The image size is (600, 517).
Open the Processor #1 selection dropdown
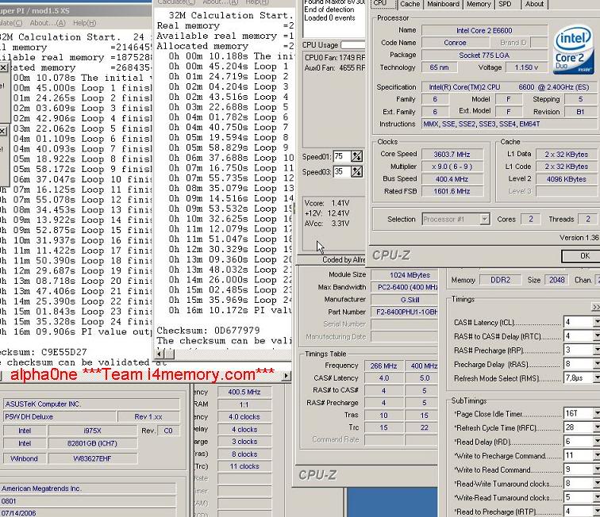point(485,219)
